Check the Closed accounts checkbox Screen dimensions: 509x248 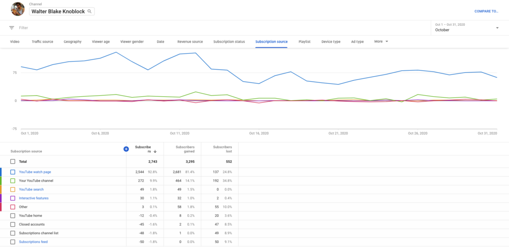pyautogui.click(x=12, y=224)
